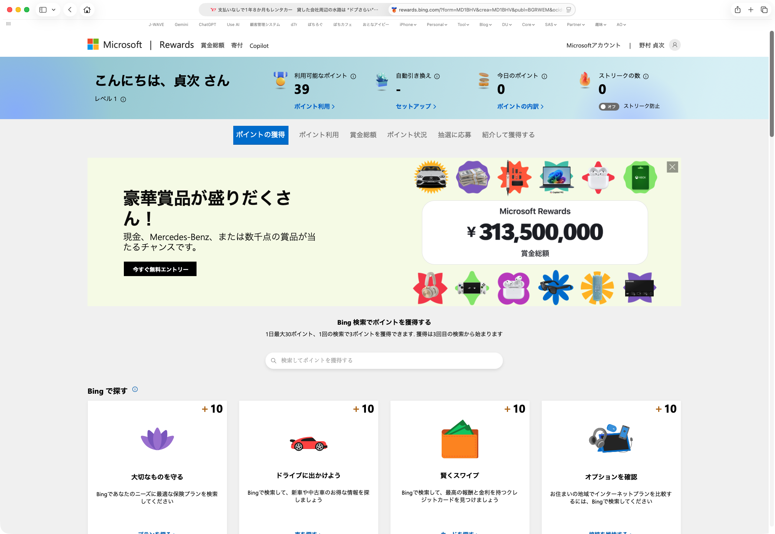Open the Personal bookmarks dropdown
Screen dimensions: 775x534
coord(437,25)
